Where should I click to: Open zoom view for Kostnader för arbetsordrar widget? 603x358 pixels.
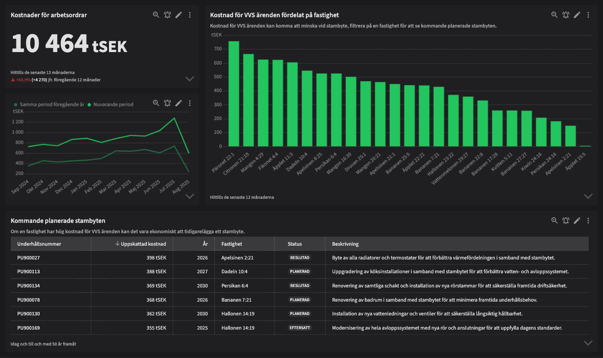(x=155, y=14)
